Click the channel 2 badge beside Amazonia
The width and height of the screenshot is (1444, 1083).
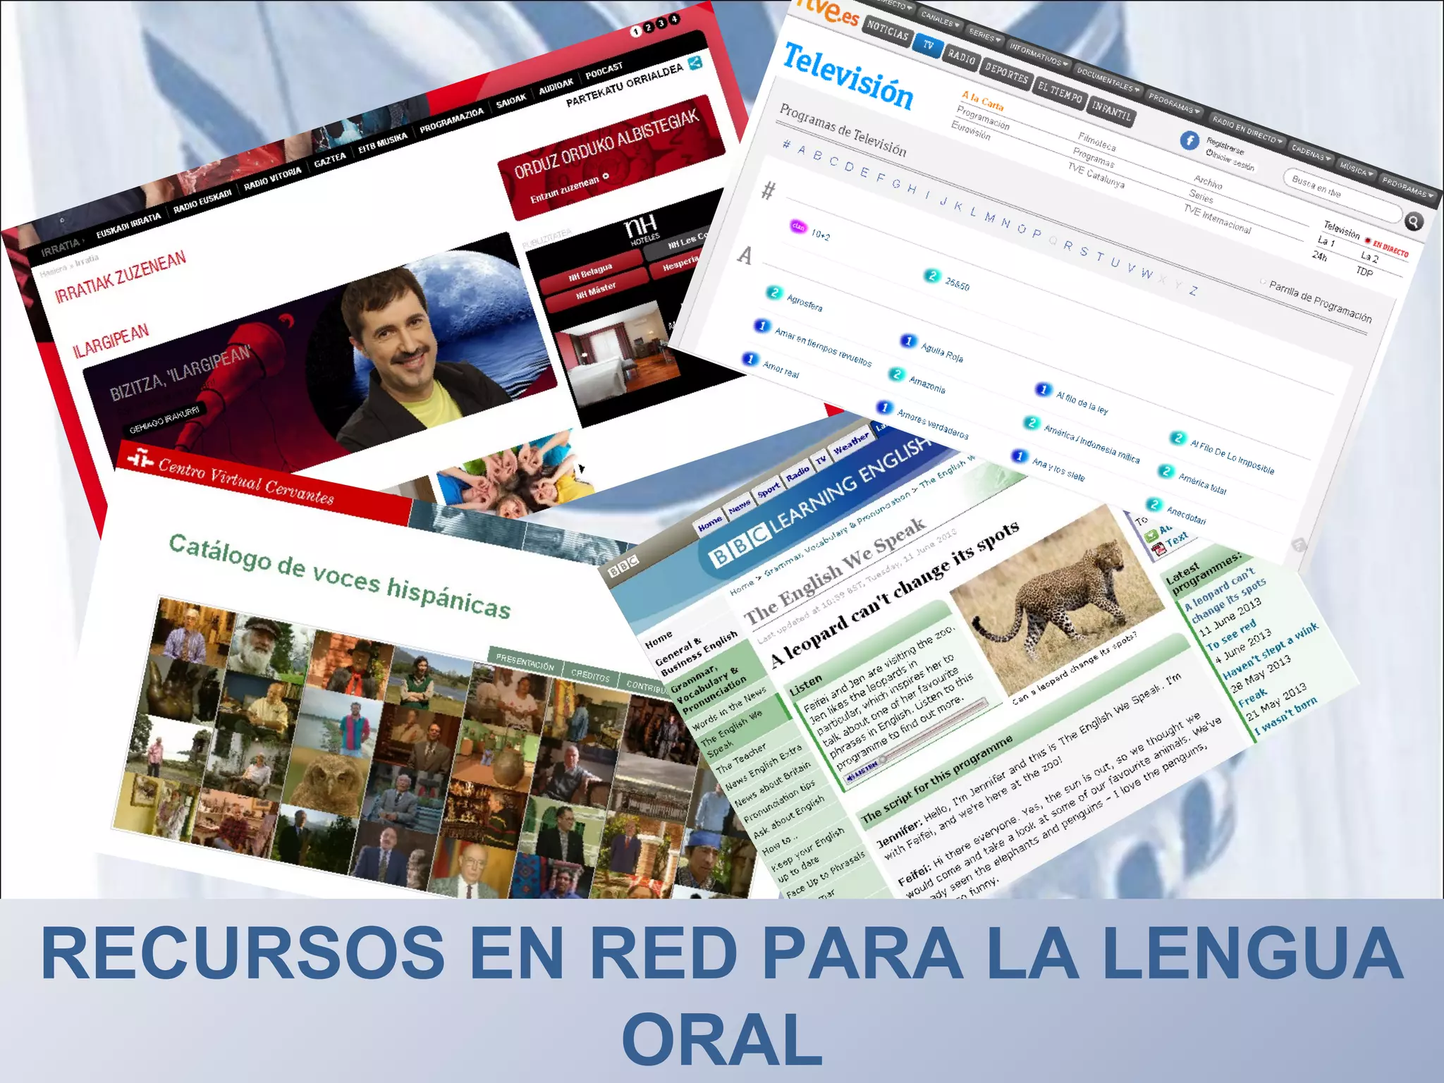[896, 374]
